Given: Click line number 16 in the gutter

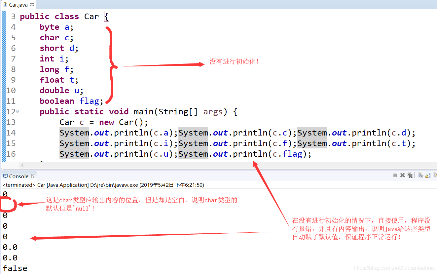Looking at the screenshot, I should tap(11, 154).
